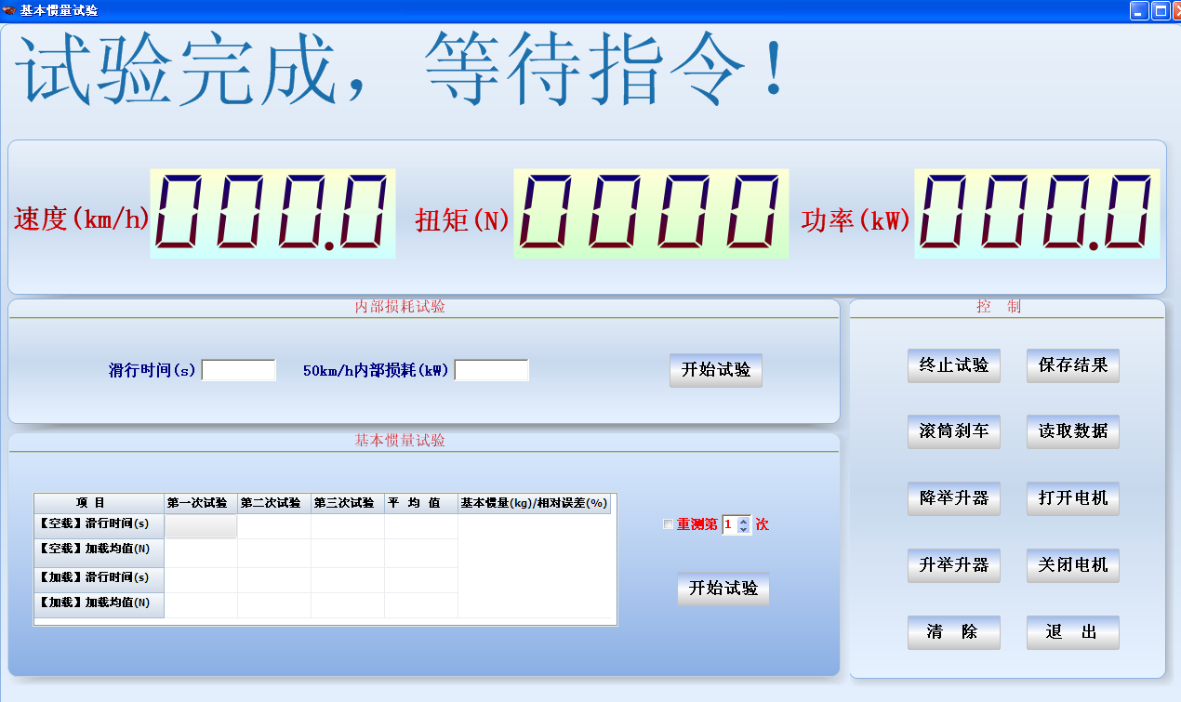Click the 50km/h内部损耗(kW) input field
Screen dimensions: 1181x702
pyautogui.click(x=491, y=369)
